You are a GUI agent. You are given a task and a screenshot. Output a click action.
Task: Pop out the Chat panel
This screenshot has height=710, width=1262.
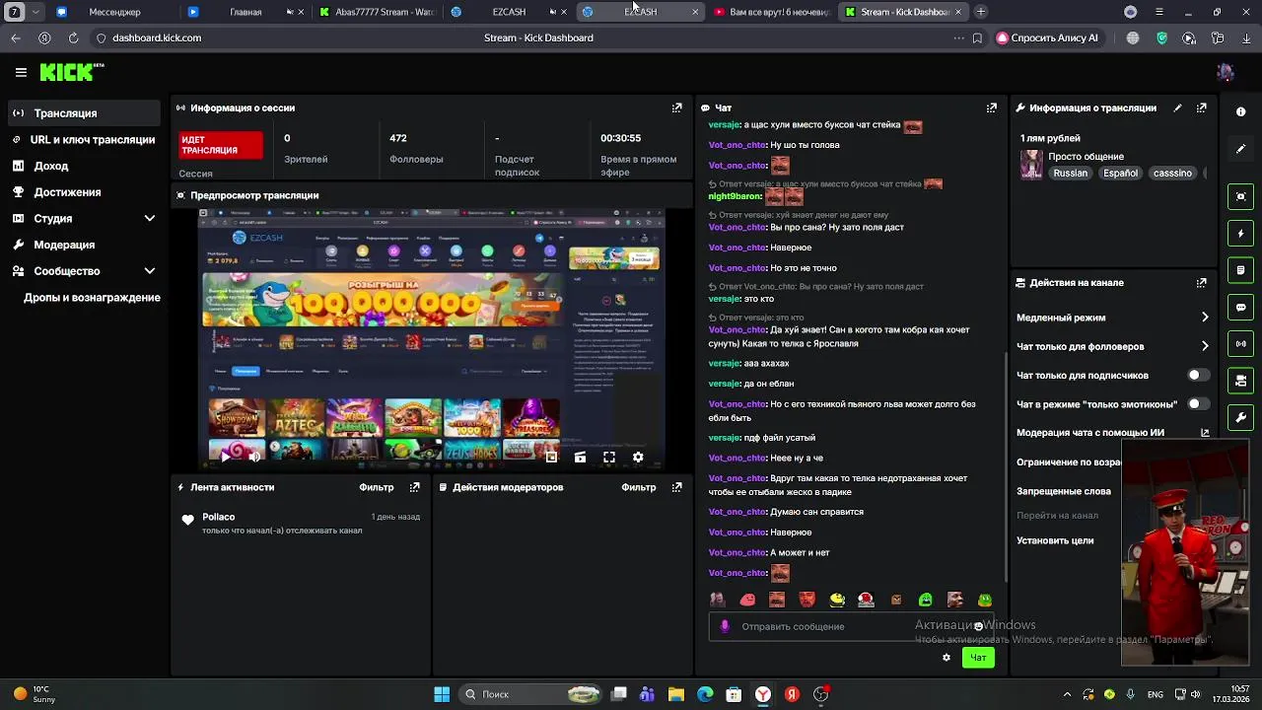coord(991,107)
